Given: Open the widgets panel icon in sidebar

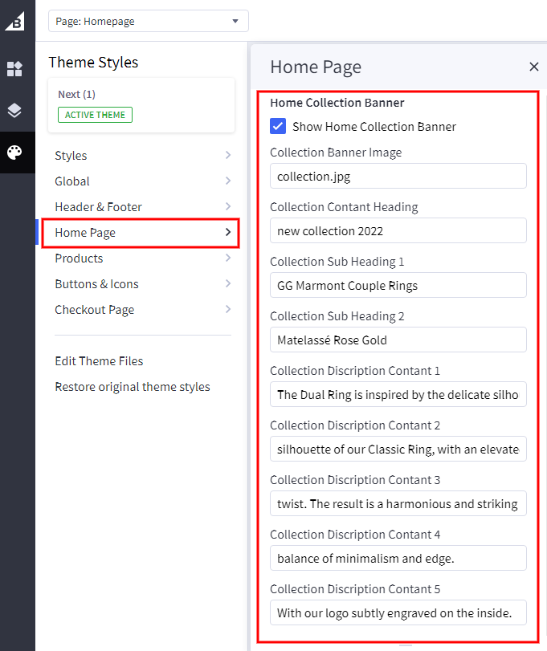Looking at the screenshot, I should click(x=15, y=69).
